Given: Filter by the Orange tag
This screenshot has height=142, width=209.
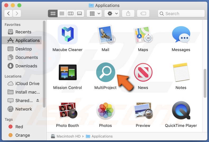Looking at the screenshot, I should pos(22,135).
